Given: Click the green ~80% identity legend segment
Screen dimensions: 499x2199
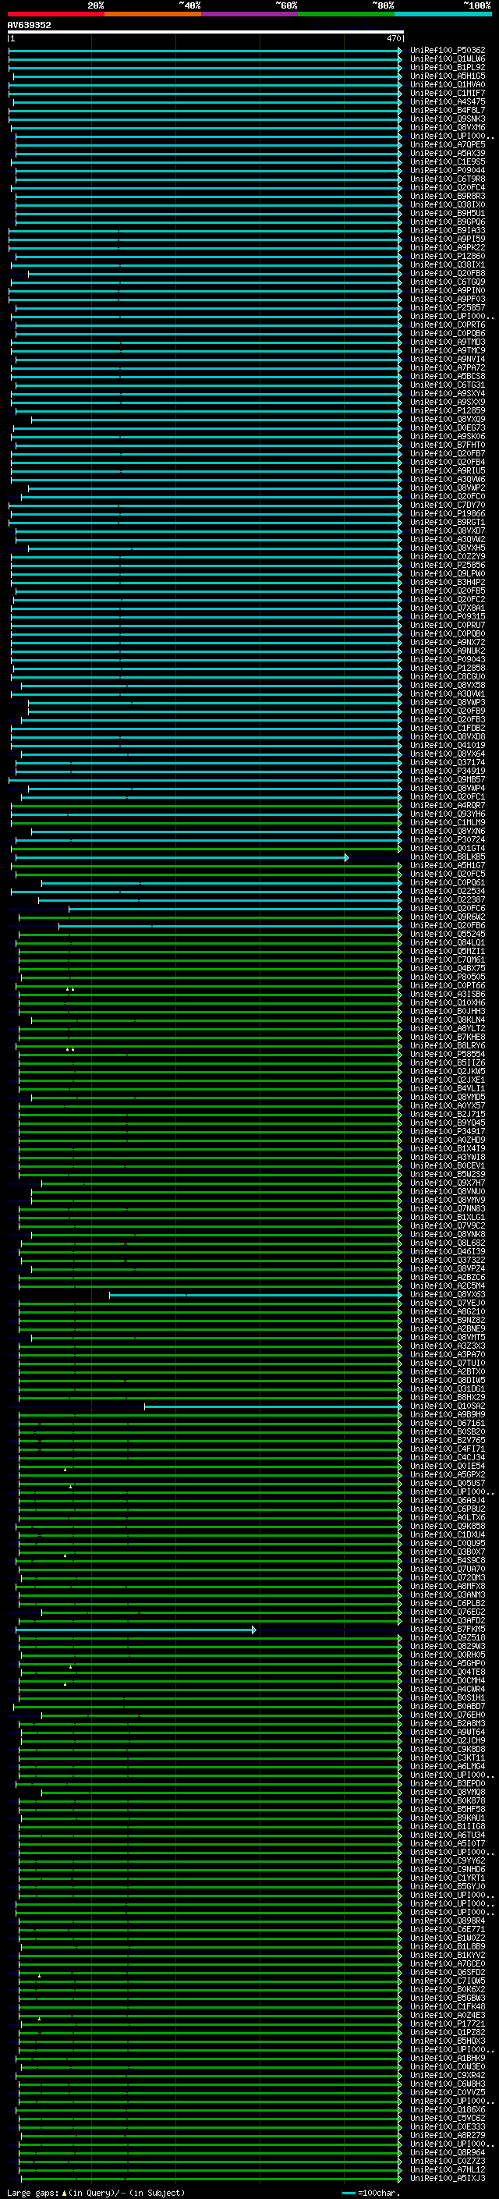Looking at the screenshot, I should point(346,14).
